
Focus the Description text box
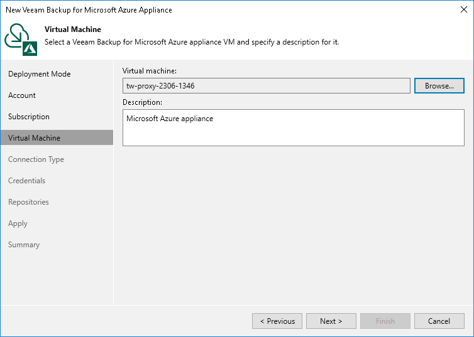293,128
